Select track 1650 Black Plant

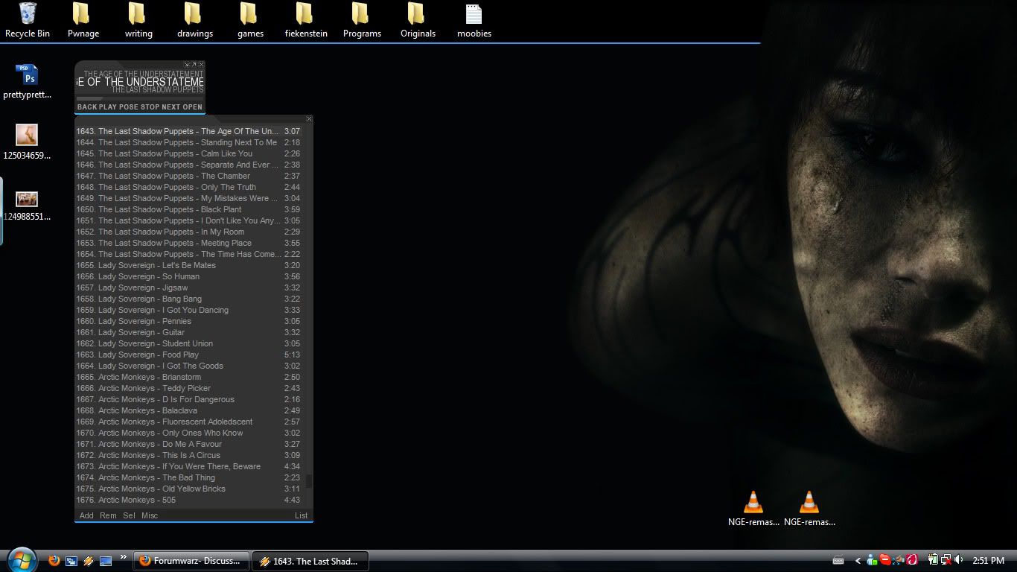point(188,209)
